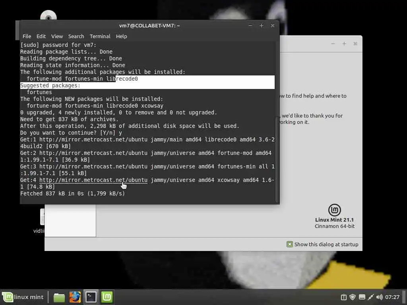
Task: Click the Linux Mint logo in Welcome window
Action: (334, 210)
